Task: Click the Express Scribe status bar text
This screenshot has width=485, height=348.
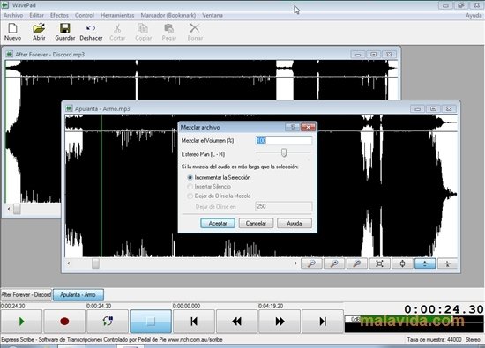Action: 112,340
